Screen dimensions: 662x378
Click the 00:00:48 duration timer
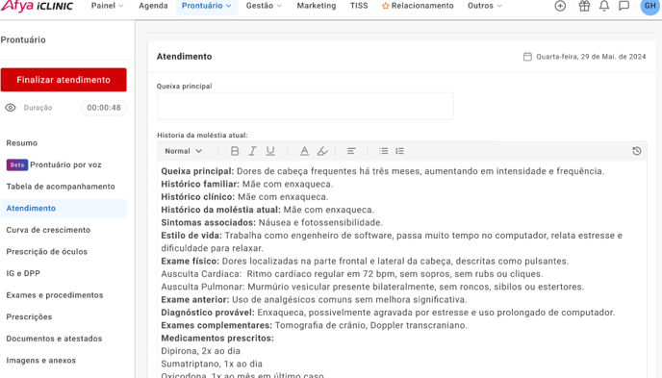104,108
